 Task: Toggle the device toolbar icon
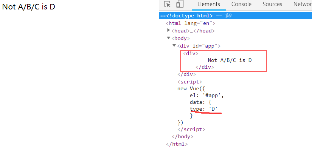click(x=180, y=5)
